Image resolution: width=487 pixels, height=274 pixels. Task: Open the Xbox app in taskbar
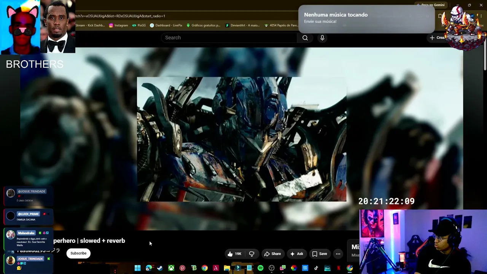pyautogui.click(x=171, y=268)
